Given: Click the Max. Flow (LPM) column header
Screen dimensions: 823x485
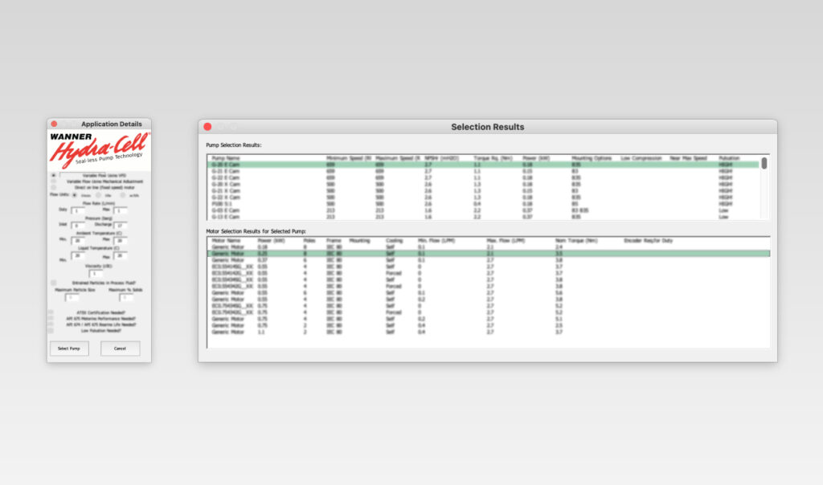Looking at the screenshot, I should [x=506, y=241].
